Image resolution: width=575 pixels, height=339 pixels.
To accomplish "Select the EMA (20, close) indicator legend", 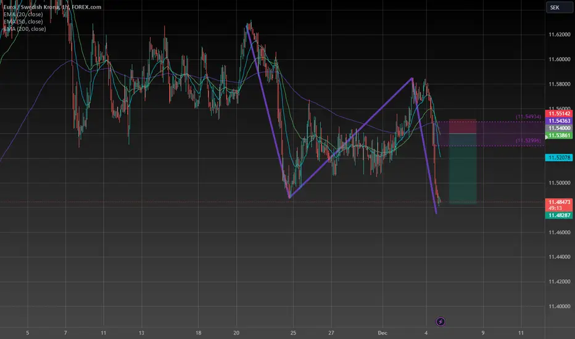I will [23, 14].
